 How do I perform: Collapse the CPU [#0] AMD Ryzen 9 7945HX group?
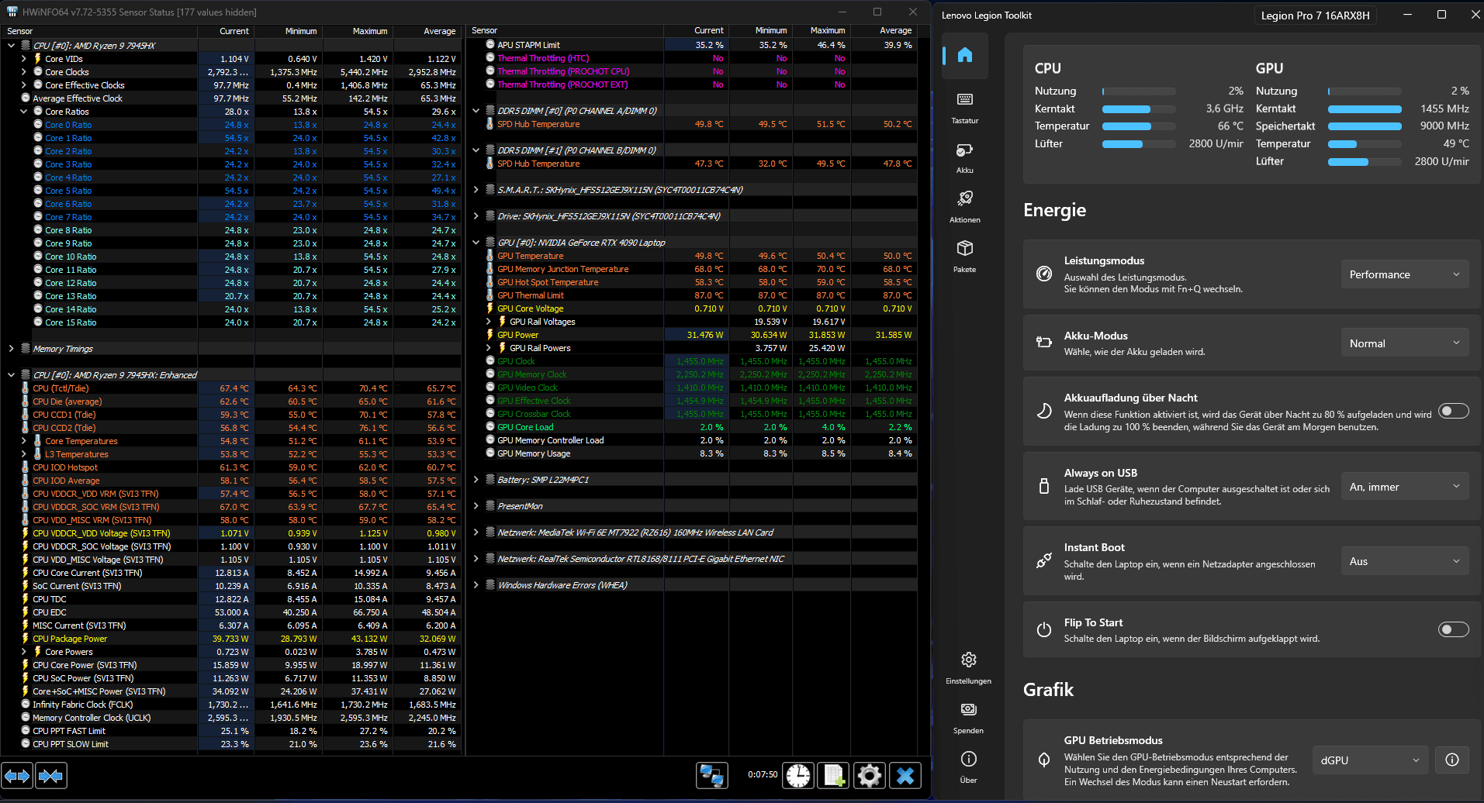tap(11, 46)
